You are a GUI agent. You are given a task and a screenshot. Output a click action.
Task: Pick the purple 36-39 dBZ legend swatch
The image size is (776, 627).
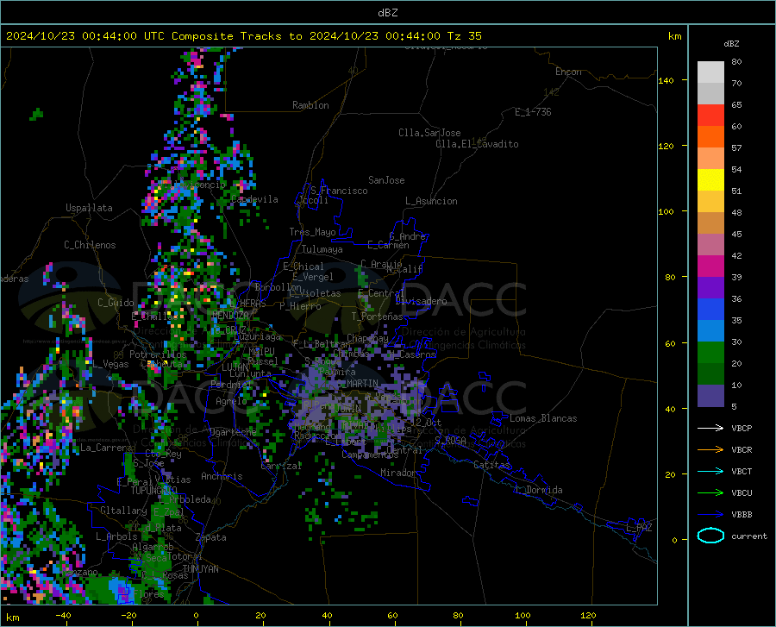click(x=710, y=288)
